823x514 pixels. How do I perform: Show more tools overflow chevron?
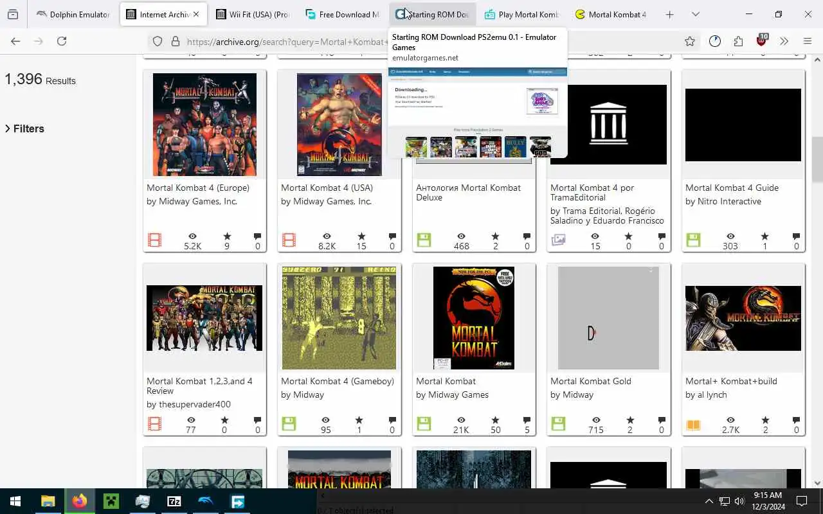pyautogui.click(x=784, y=41)
